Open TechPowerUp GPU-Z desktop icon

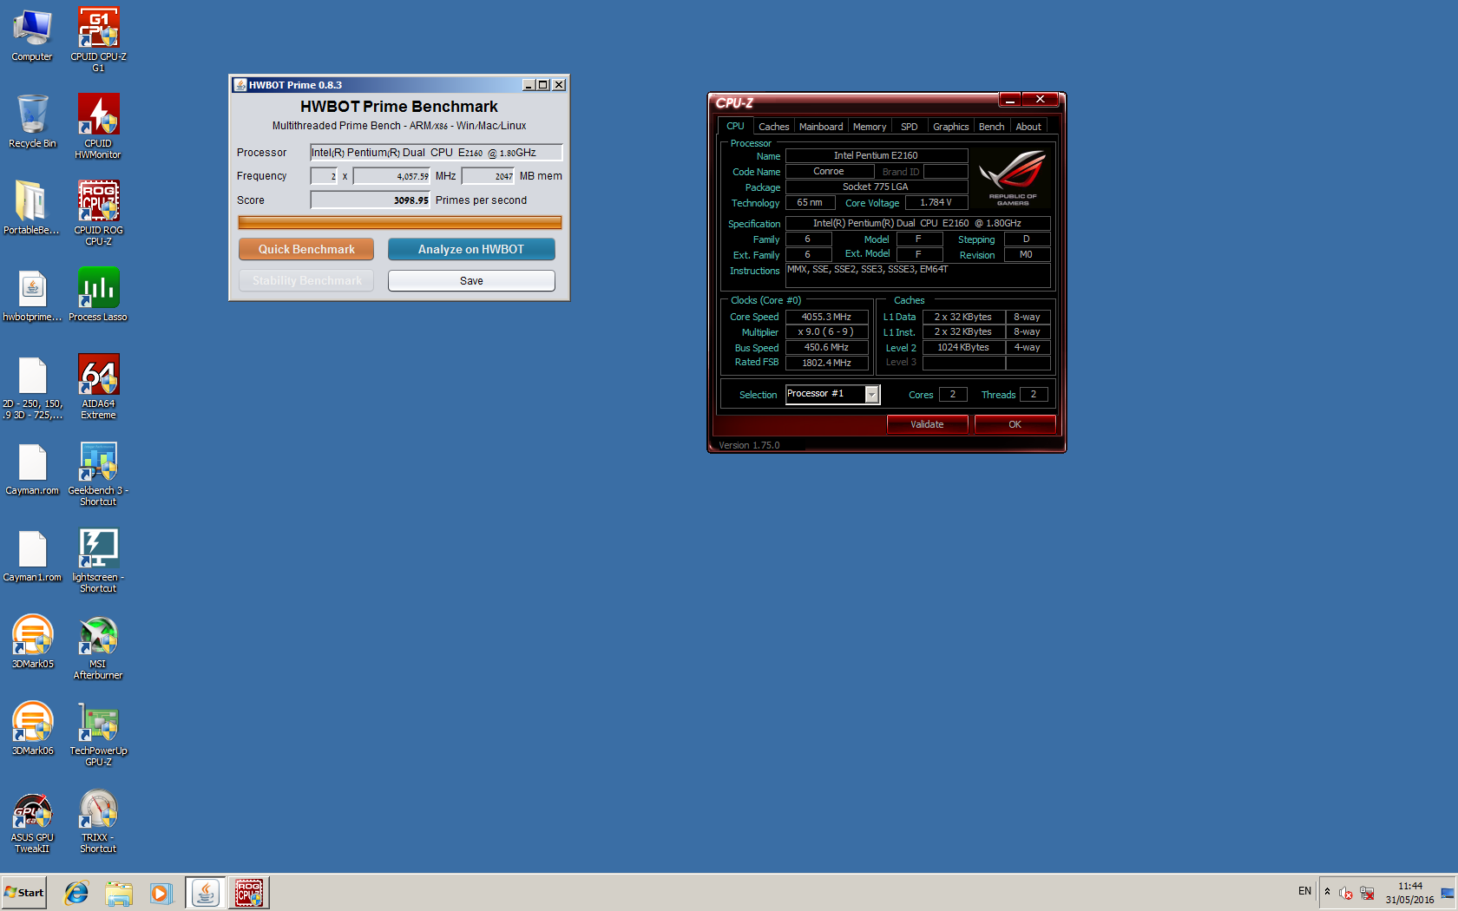[98, 734]
